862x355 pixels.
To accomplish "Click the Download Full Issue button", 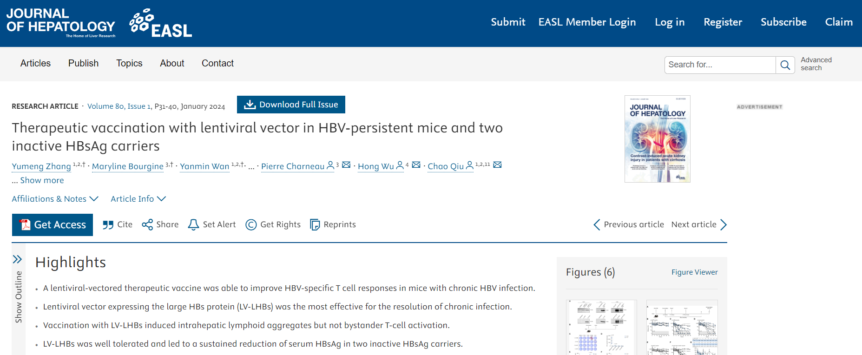I will [291, 105].
